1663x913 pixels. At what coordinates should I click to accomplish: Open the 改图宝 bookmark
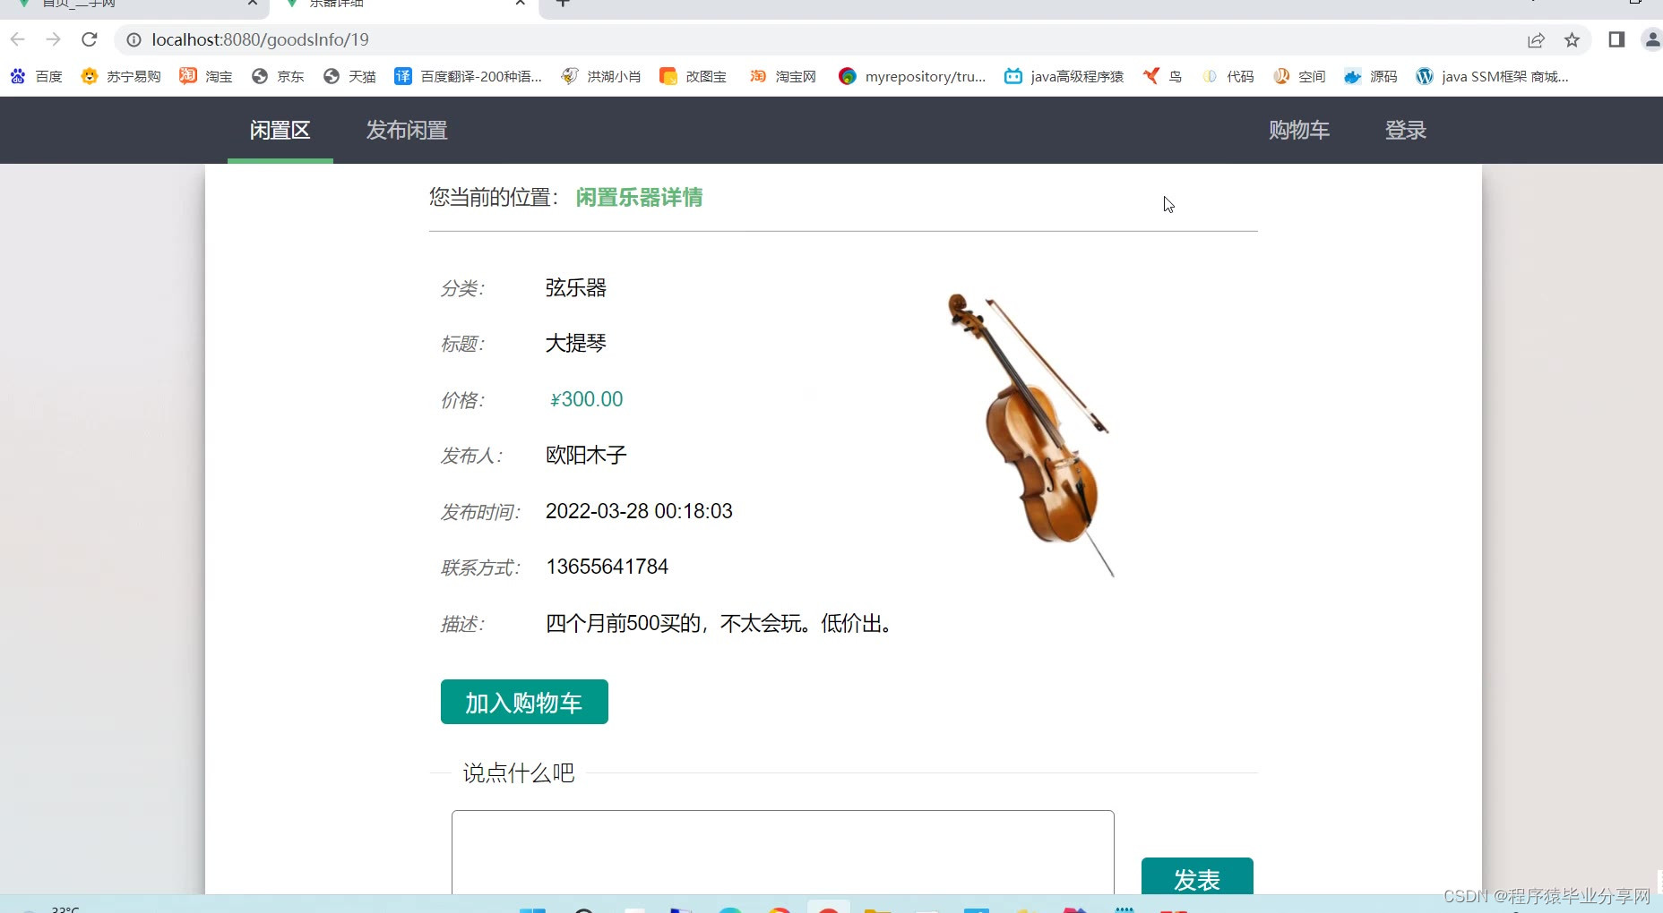(x=693, y=76)
